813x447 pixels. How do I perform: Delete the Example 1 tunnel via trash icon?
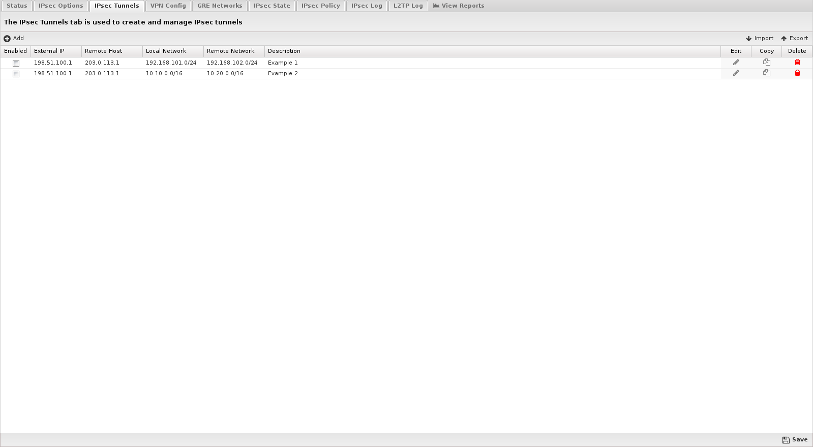(797, 63)
